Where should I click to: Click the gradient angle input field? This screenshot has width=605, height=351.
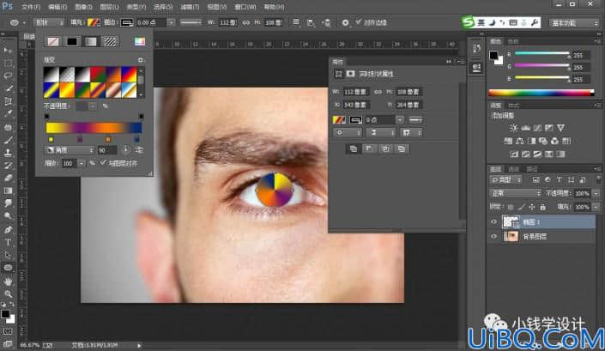pos(107,149)
